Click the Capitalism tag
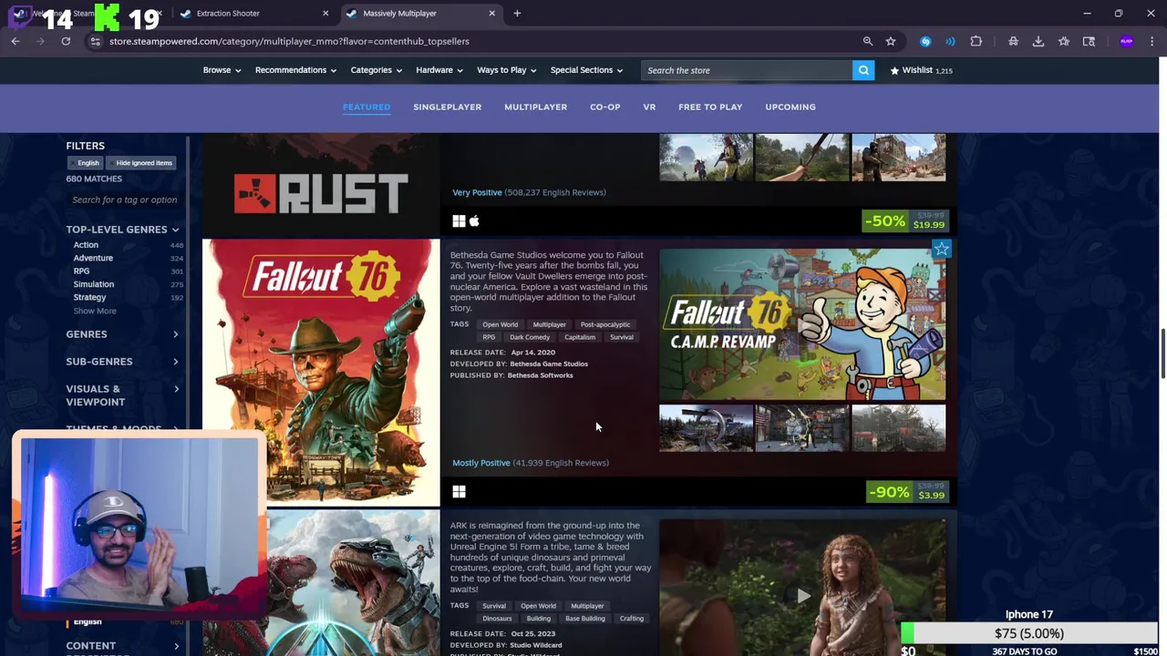The height and width of the screenshot is (656, 1167). point(579,337)
